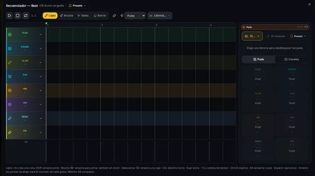The width and height of the screenshot is (315, 176).
Task: Select the Brocha brush tool
Action: click(66, 16)
